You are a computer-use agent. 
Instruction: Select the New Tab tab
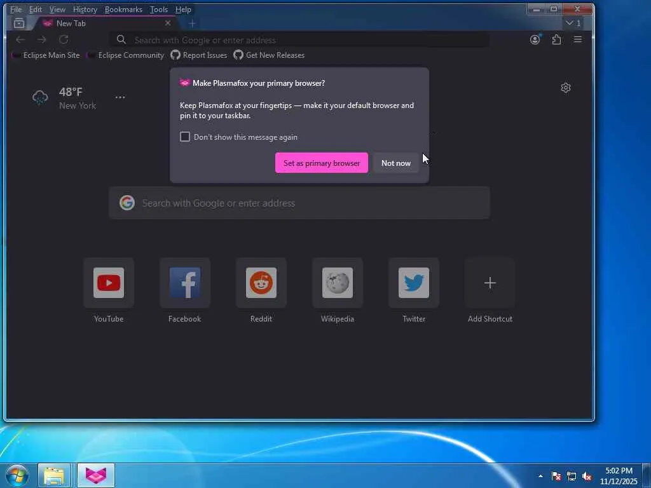106,24
